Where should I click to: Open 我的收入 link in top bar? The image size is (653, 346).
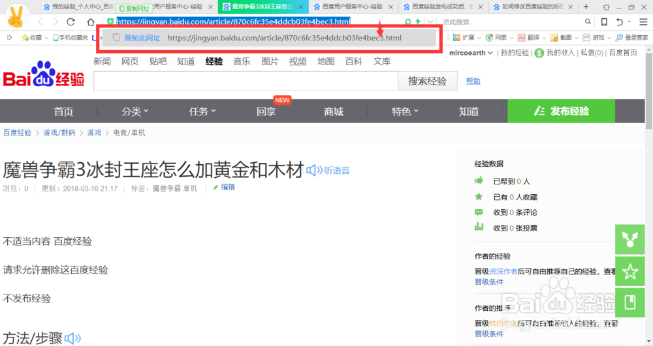(560, 53)
